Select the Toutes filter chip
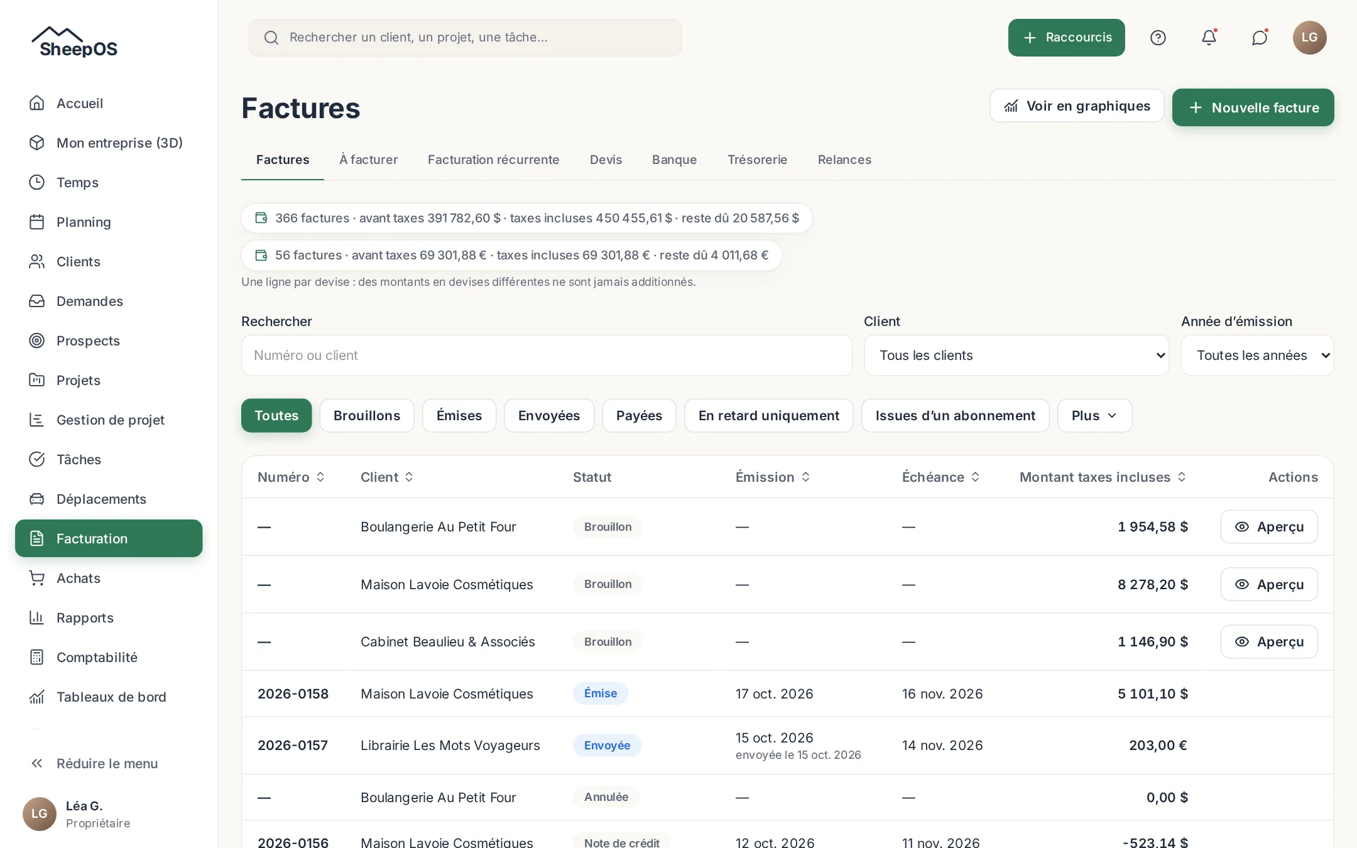The image size is (1357, 848). (x=276, y=415)
